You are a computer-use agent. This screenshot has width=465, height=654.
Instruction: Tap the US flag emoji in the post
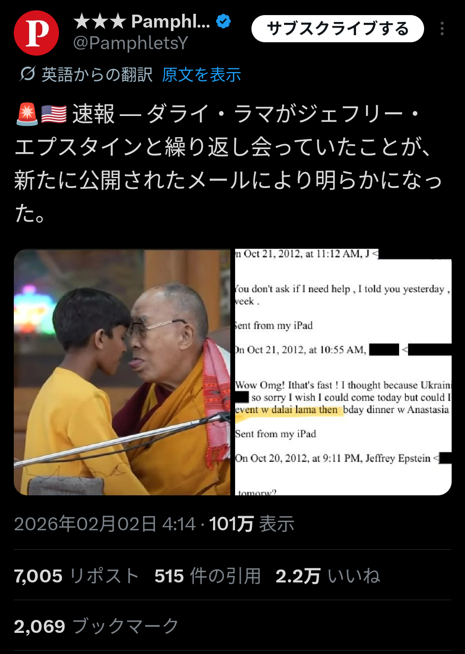click(54, 114)
